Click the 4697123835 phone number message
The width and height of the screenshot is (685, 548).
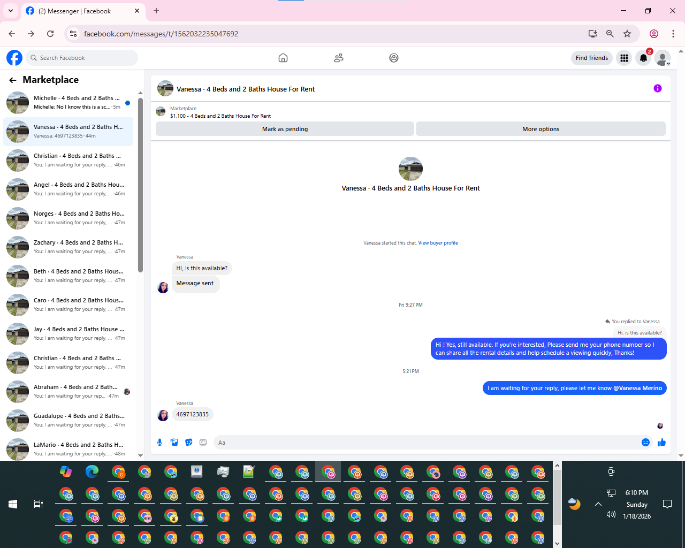pyautogui.click(x=192, y=414)
